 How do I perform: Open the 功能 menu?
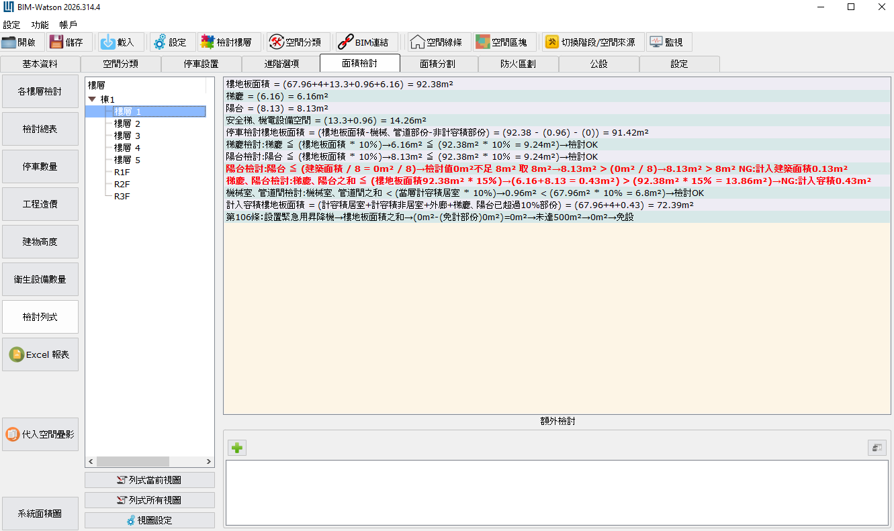40,25
